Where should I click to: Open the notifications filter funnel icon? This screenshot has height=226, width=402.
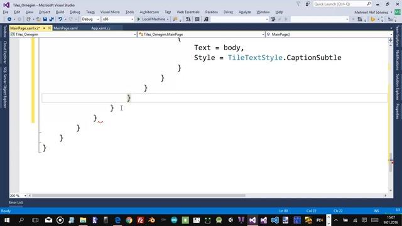(x=298, y=4)
